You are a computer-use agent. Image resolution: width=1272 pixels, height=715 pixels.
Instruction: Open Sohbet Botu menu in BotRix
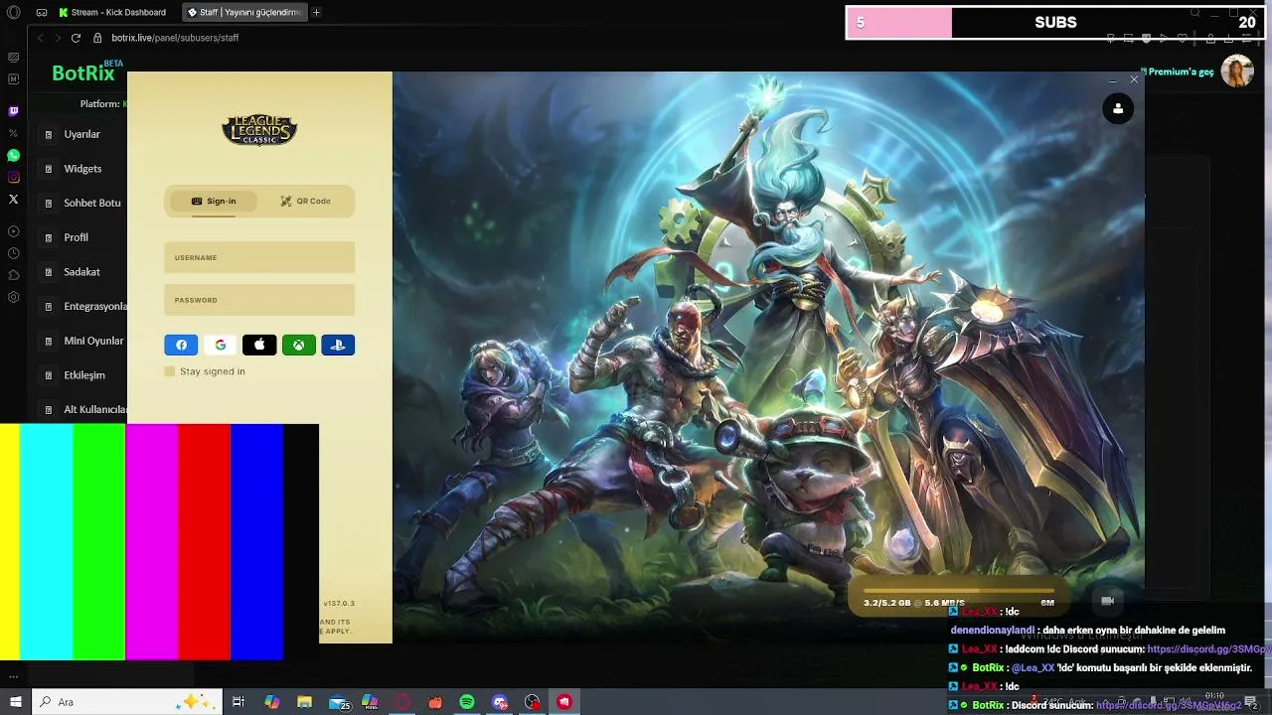point(92,203)
